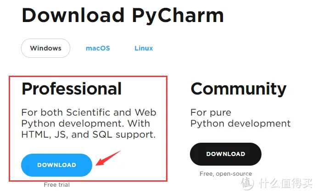Click 'Python development. With' description line
317x195 pixels.
pyautogui.click(x=86, y=123)
